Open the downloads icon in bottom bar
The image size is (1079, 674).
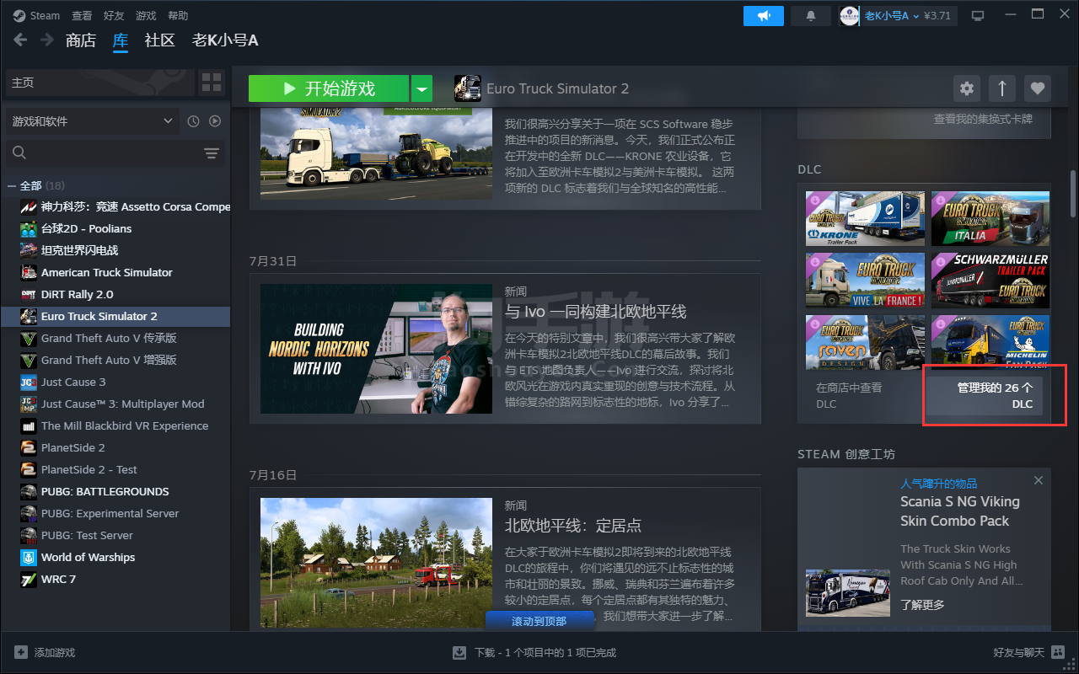coord(459,652)
